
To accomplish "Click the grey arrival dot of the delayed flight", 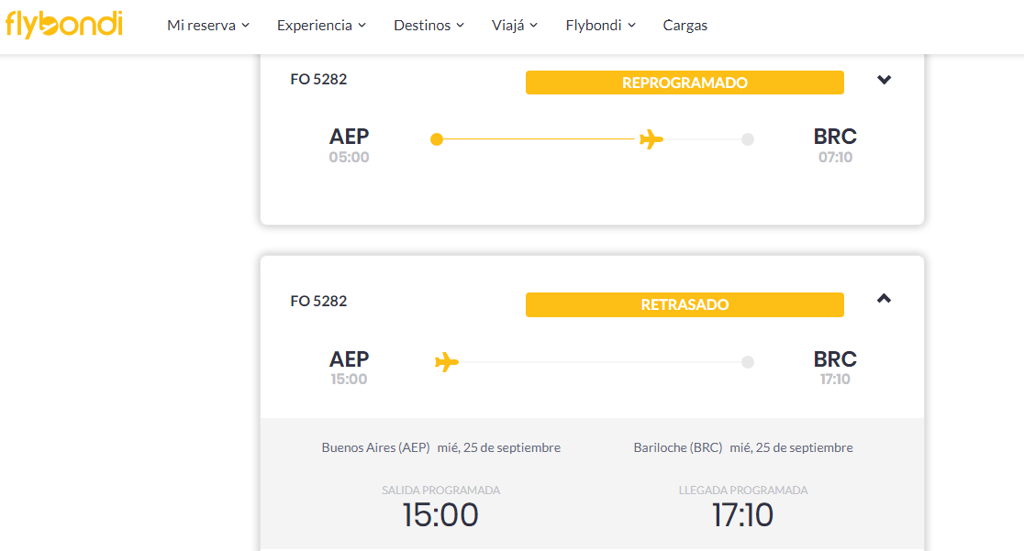I will [x=748, y=362].
